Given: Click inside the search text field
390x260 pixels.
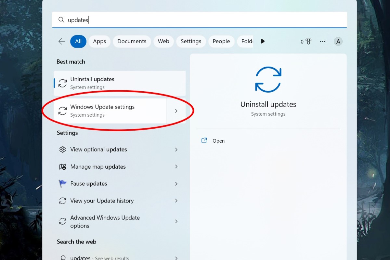Looking at the screenshot, I should pyautogui.click(x=200, y=20).
